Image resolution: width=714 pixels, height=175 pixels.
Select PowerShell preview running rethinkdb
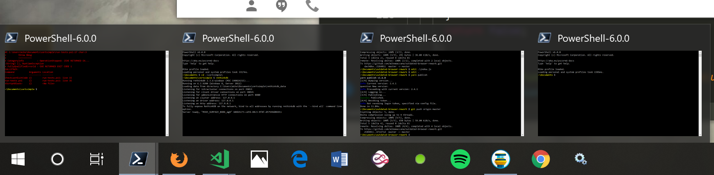coord(264,93)
